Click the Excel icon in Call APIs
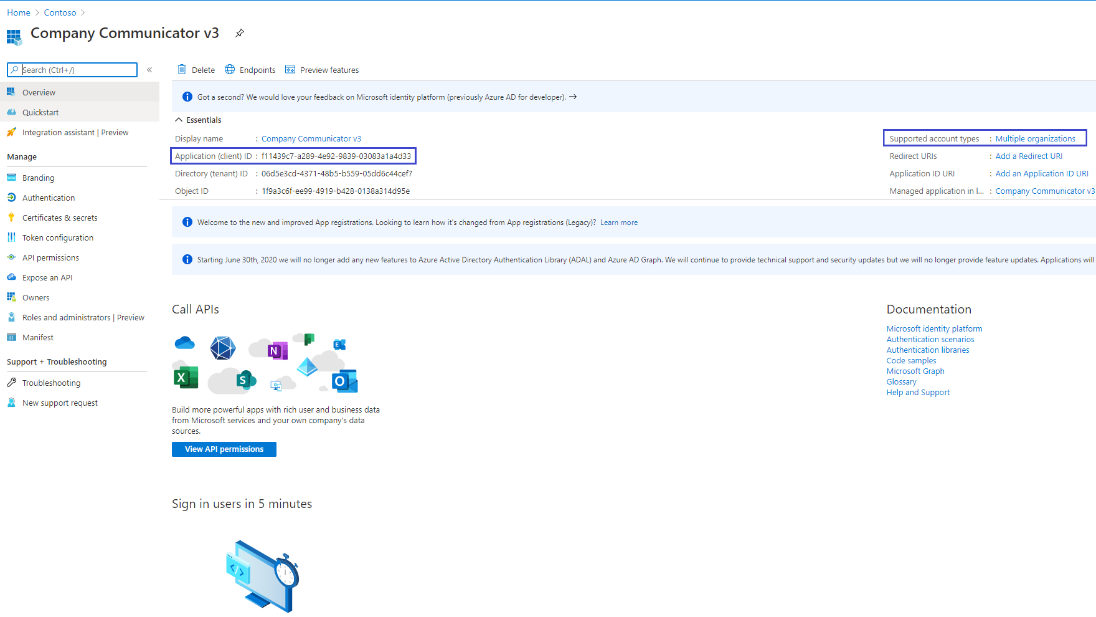Image resolution: width=1096 pixels, height=617 pixels. click(186, 377)
